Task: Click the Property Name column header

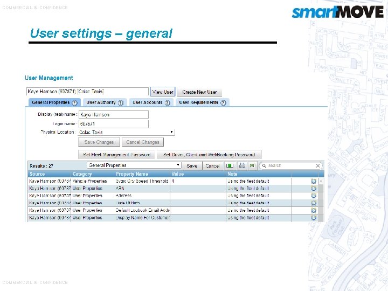Action: click(142, 174)
